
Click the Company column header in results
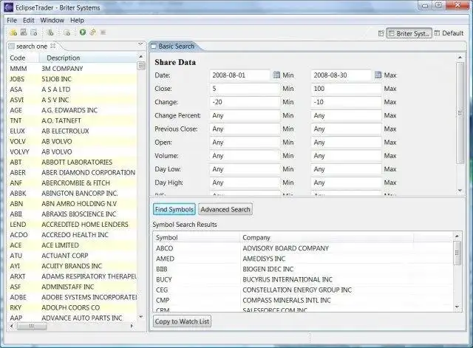(x=327, y=238)
